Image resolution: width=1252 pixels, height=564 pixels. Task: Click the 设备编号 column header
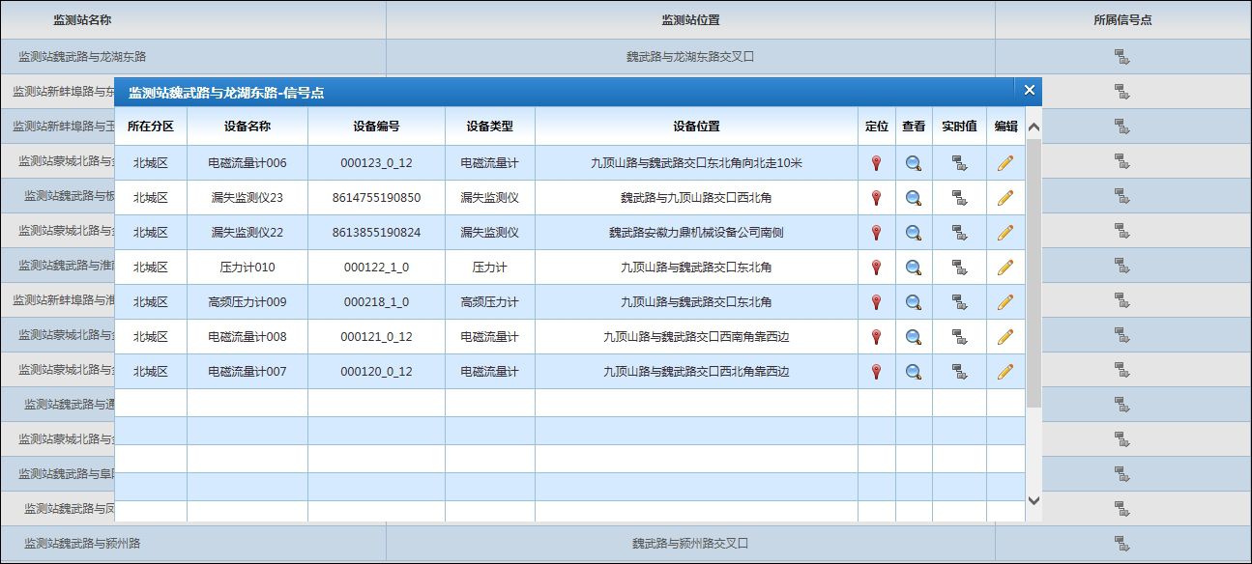(376, 127)
